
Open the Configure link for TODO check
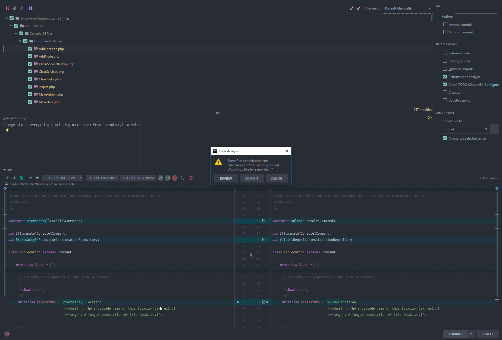coord(491,84)
